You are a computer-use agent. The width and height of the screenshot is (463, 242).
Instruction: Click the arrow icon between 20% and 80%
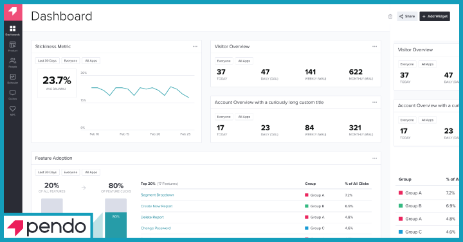point(84,188)
